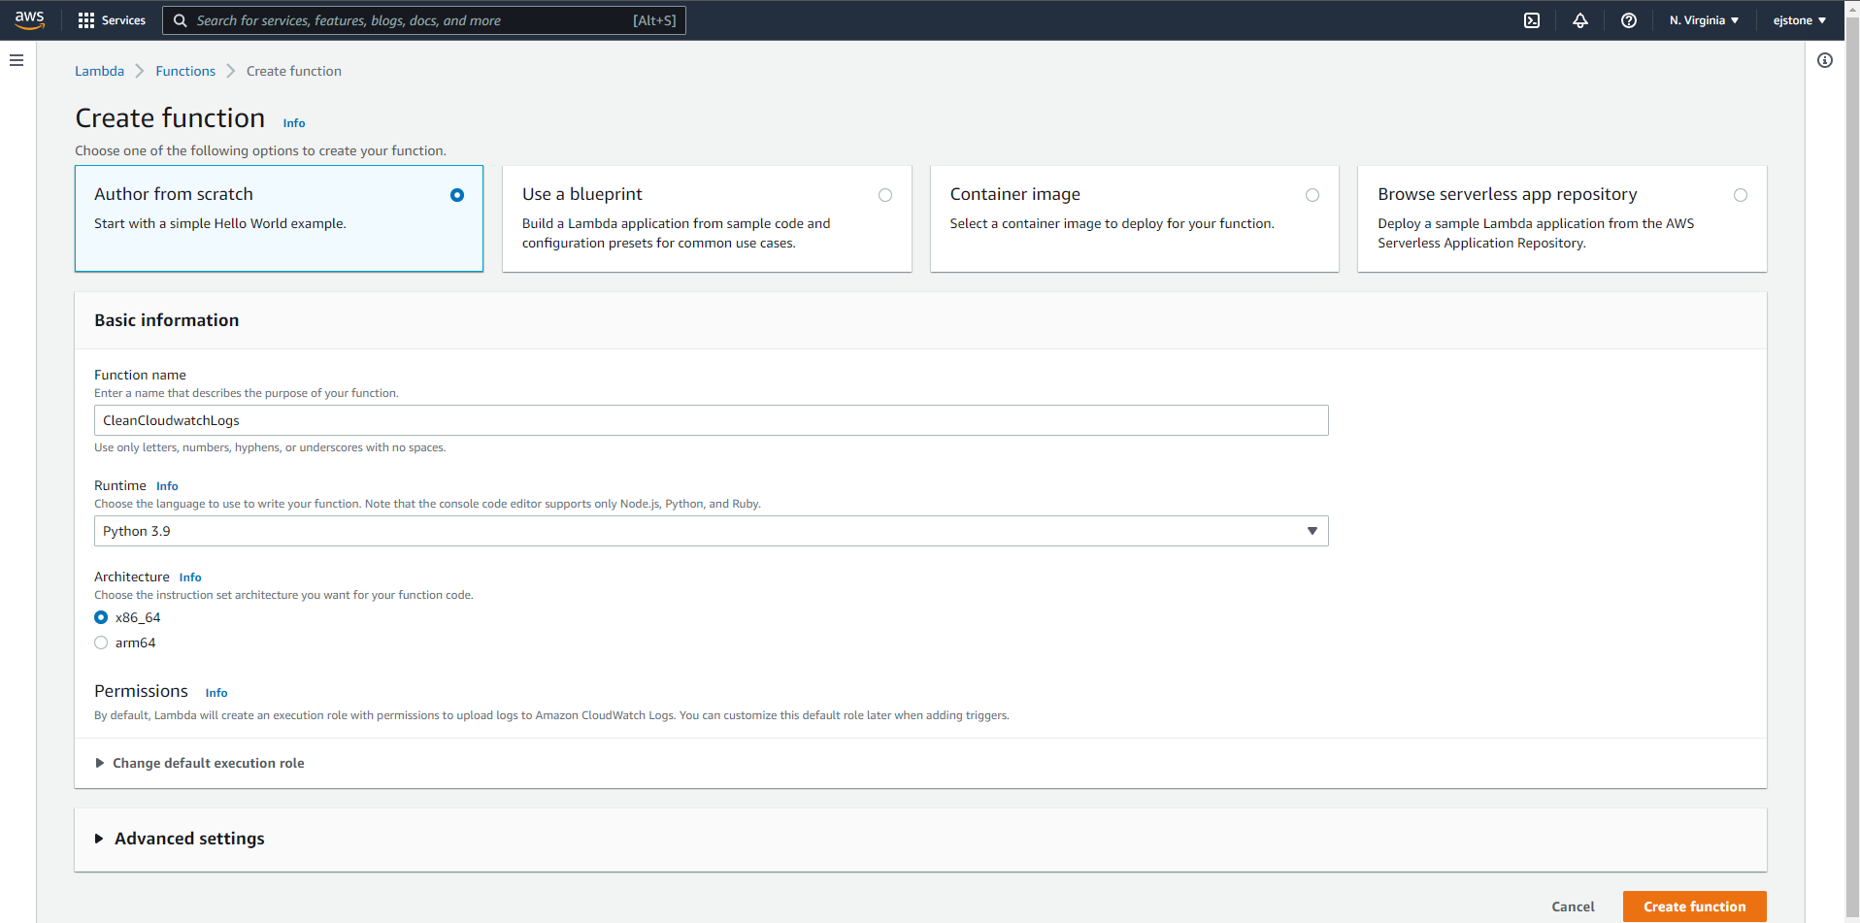
Task: Open Info link next to Permissions
Action: click(216, 693)
